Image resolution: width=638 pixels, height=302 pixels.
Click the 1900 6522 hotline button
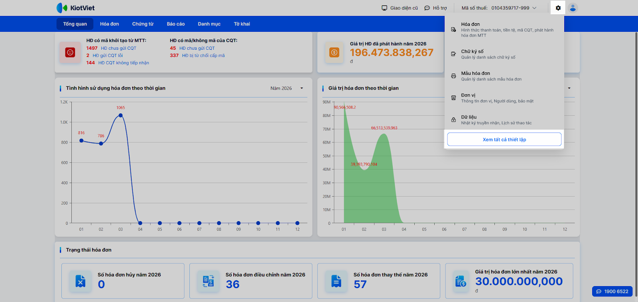(x=612, y=291)
